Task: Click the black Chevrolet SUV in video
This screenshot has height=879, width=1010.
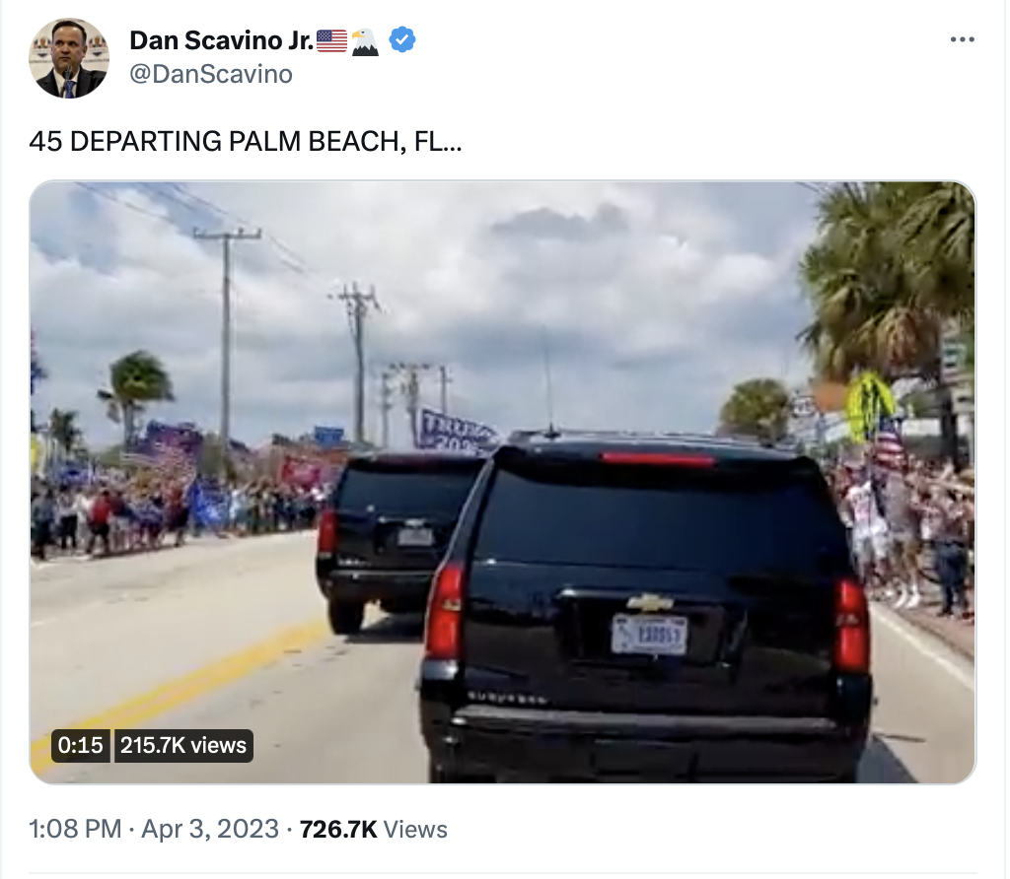Action: 647,607
